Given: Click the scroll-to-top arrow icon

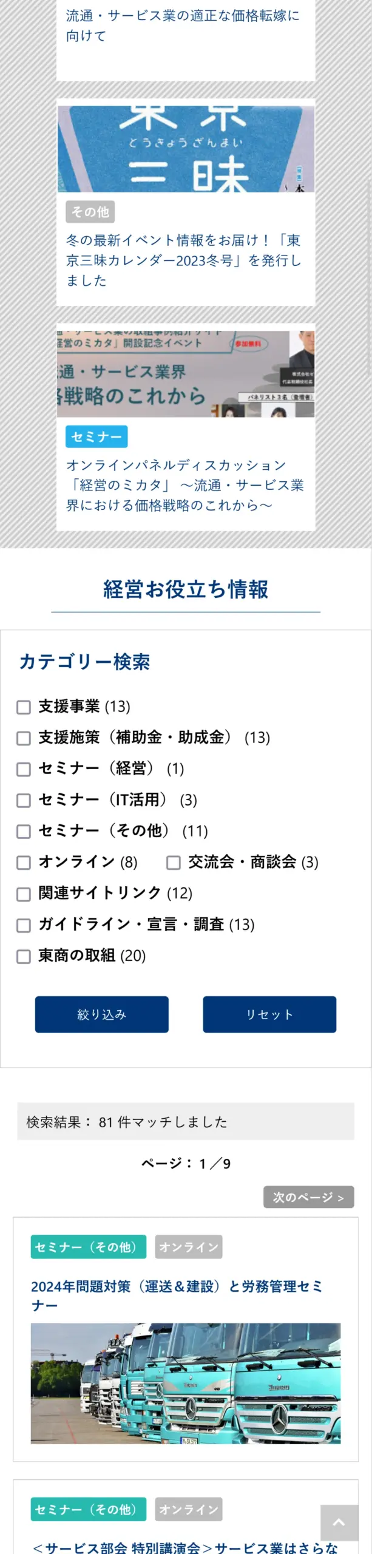Looking at the screenshot, I should click(x=339, y=1521).
